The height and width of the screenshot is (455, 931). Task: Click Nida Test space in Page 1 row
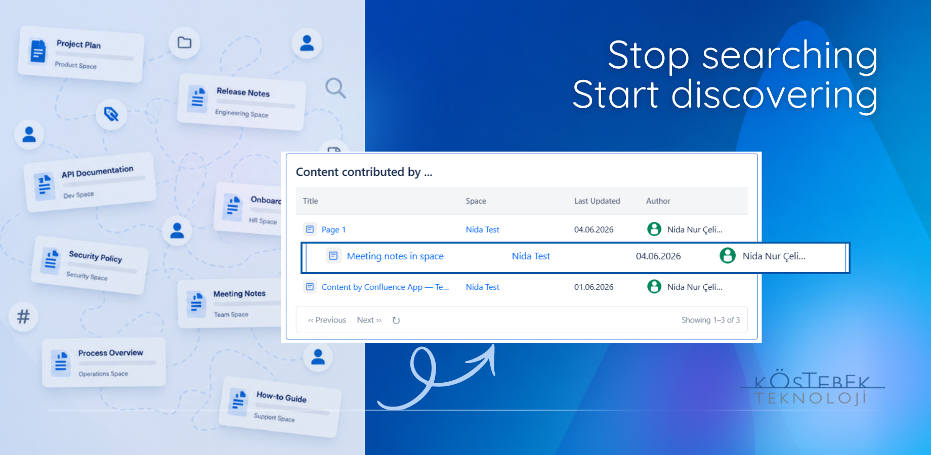click(482, 230)
